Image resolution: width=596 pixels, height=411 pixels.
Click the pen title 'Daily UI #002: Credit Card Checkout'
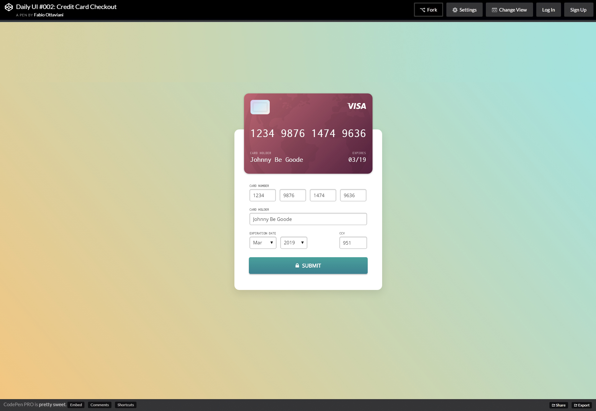(66, 7)
